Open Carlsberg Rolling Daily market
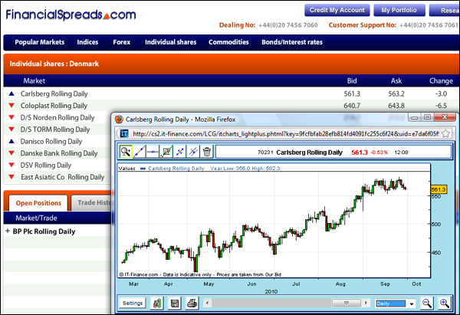 pyautogui.click(x=54, y=94)
